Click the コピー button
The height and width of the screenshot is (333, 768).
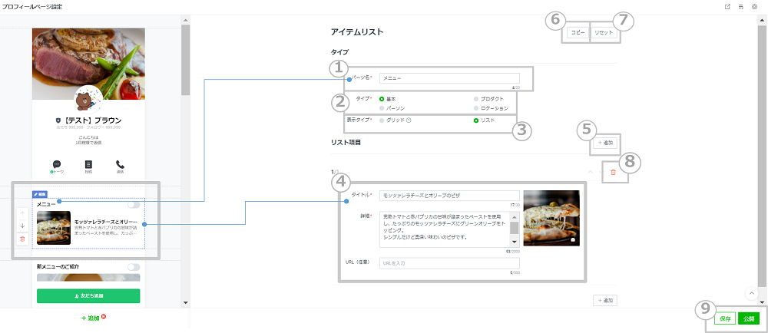(577, 34)
